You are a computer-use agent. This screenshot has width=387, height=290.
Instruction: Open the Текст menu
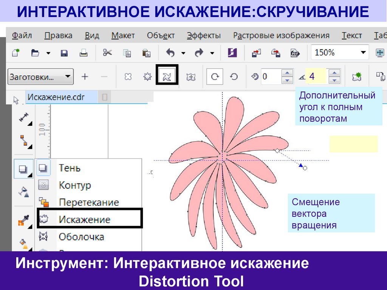click(x=352, y=35)
